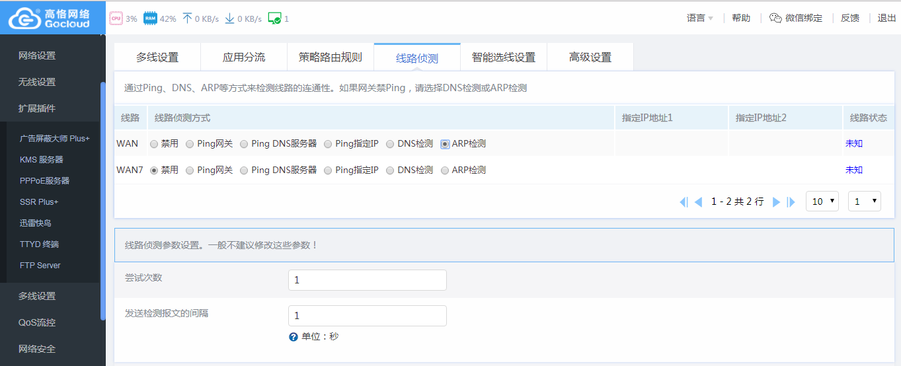Open the rows-per-page dropdown showing 10
This screenshot has width=901, height=366.
(x=822, y=201)
